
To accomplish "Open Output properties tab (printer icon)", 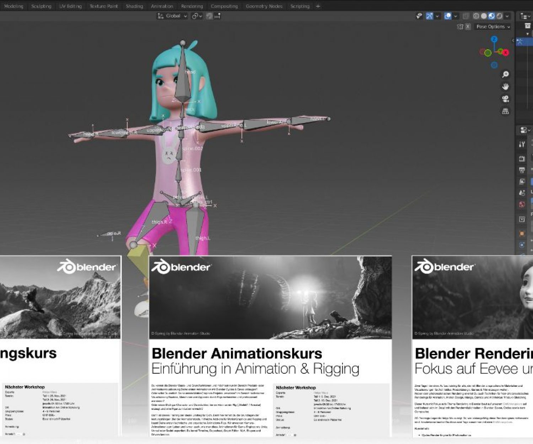I will coord(522,170).
